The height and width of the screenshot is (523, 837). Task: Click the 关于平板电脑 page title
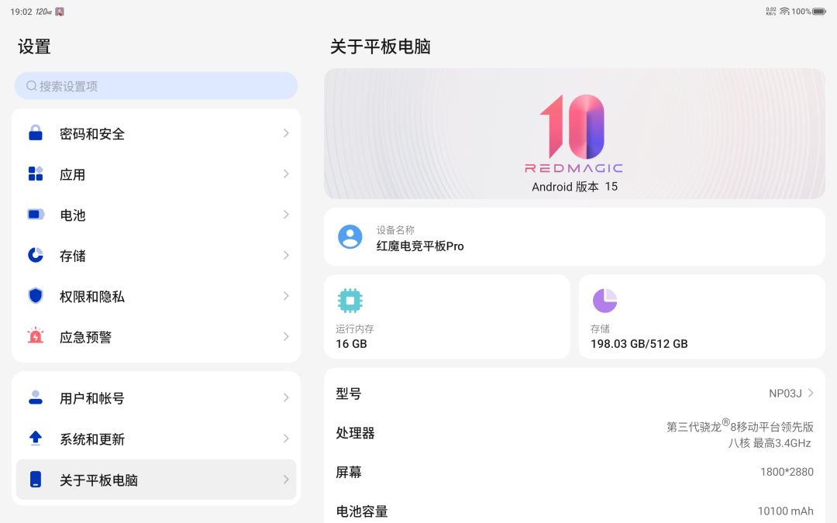[380, 46]
